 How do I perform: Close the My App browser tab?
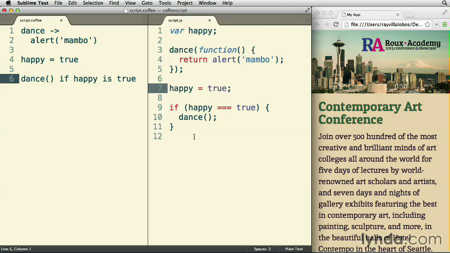398,15
